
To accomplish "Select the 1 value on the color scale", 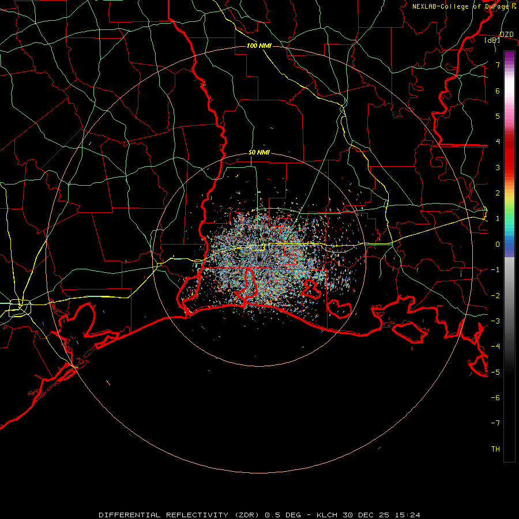I will pyautogui.click(x=498, y=219).
